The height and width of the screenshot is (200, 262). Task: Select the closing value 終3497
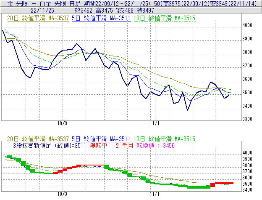click(145, 11)
